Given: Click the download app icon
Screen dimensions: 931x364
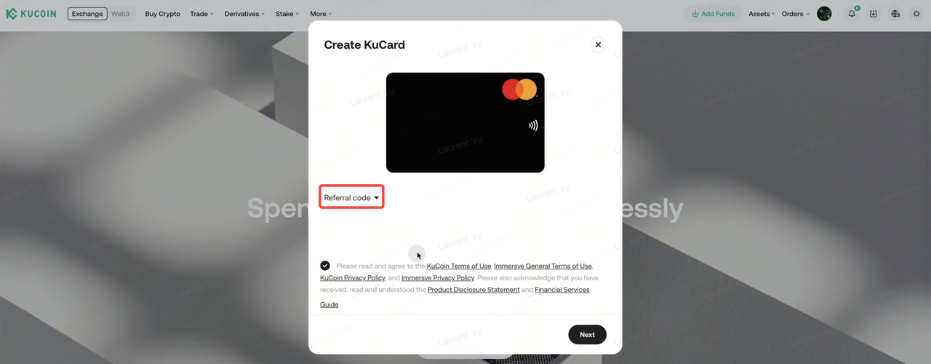Looking at the screenshot, I should click(874, 14).
